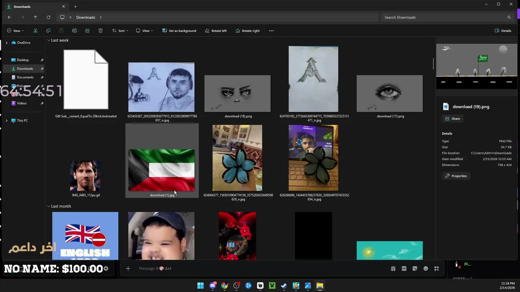The height and width of the screenshot is (292, 520).
Task: Open Properties in details pane
Action: (x=456, y=176)
